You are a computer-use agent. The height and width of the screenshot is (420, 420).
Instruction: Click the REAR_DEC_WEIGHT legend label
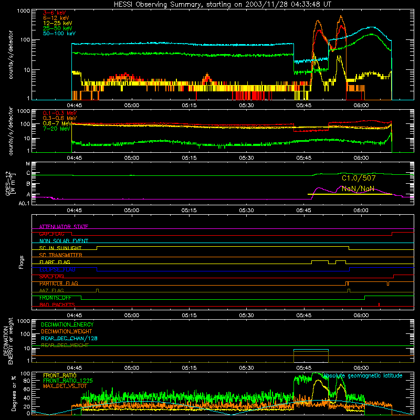65,345
